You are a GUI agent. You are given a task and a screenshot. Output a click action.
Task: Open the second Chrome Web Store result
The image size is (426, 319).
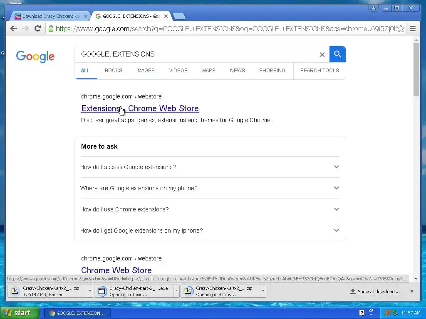[116, 270]
